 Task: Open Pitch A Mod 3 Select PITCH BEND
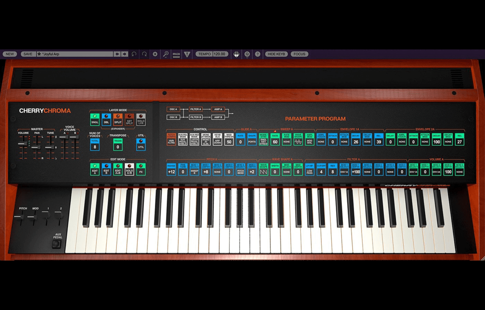pos(241,169)
